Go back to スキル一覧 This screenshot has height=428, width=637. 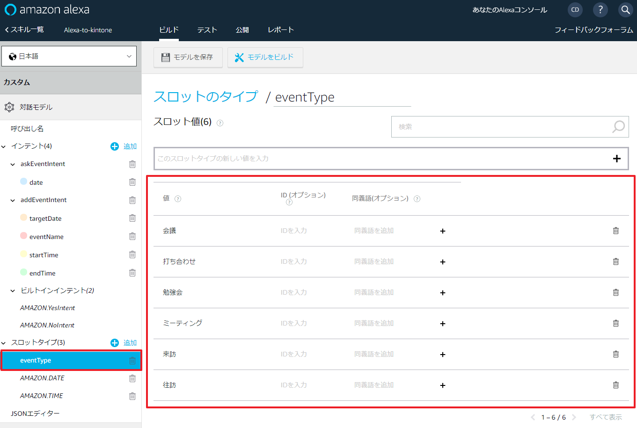click(x=24, y=30)
